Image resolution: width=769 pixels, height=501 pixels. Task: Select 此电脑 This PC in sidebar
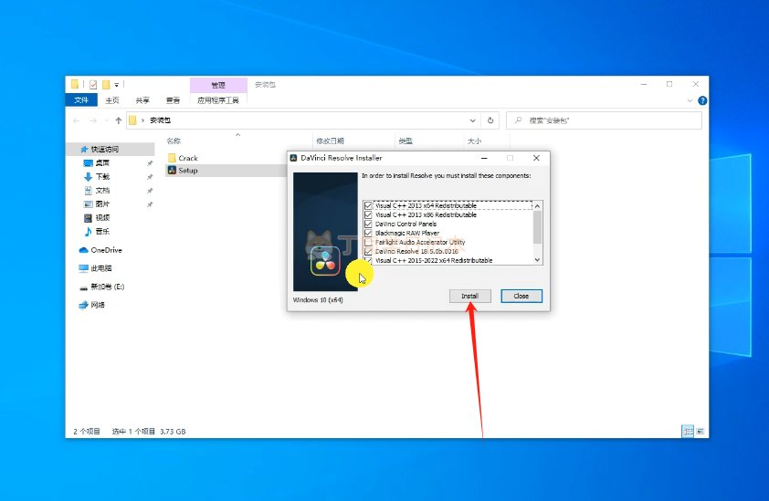pos(96,268)
